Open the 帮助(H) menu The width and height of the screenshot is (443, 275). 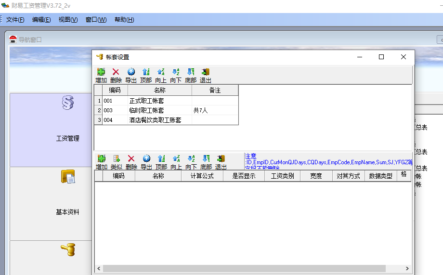(x=124, y=20)
